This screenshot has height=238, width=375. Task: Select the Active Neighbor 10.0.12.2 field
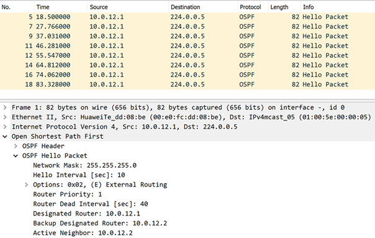83,233
